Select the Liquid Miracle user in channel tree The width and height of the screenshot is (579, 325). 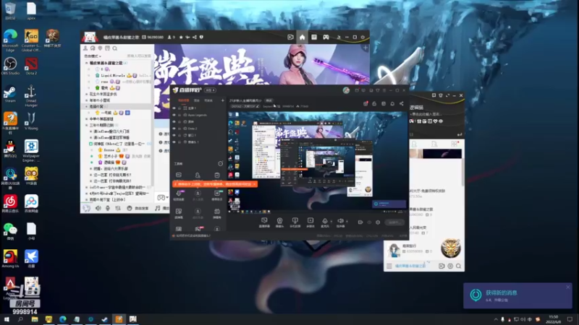113,75
